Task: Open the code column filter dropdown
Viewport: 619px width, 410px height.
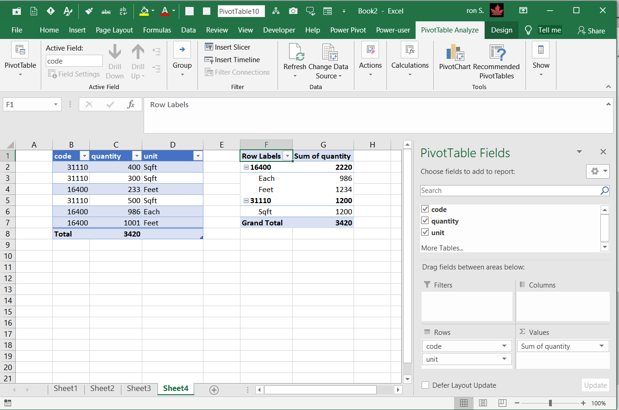Action: click(x=84, y=156)
